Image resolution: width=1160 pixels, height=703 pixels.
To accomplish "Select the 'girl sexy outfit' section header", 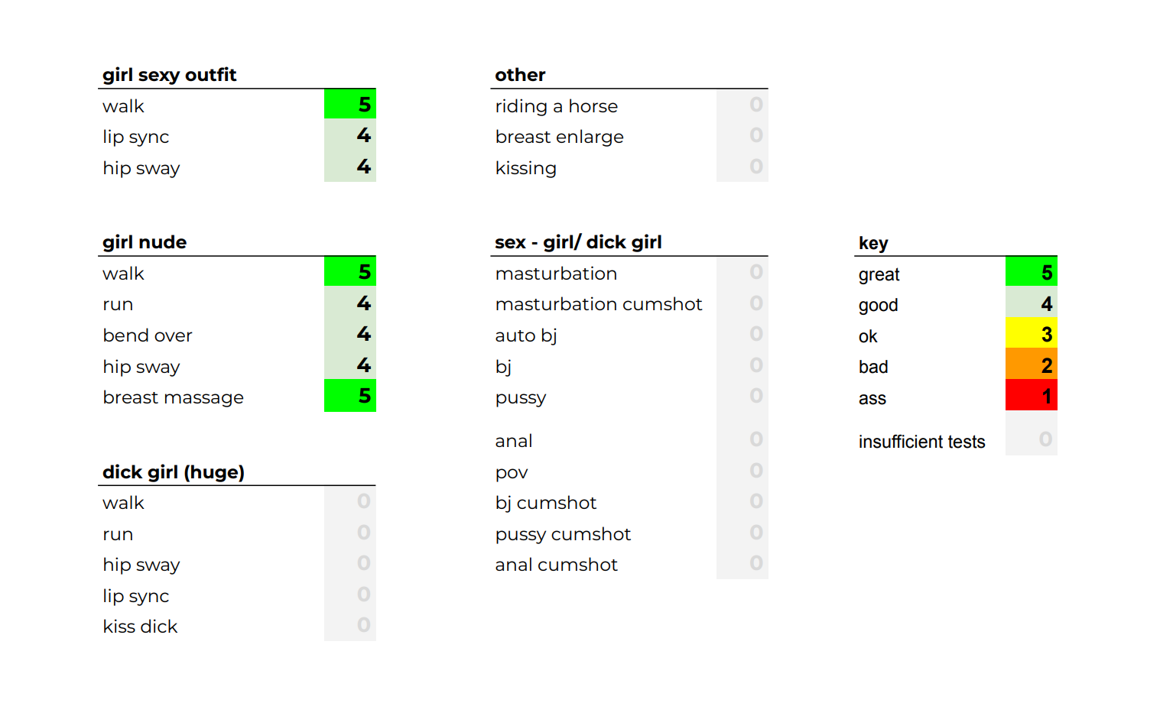I will coord(169,75).
